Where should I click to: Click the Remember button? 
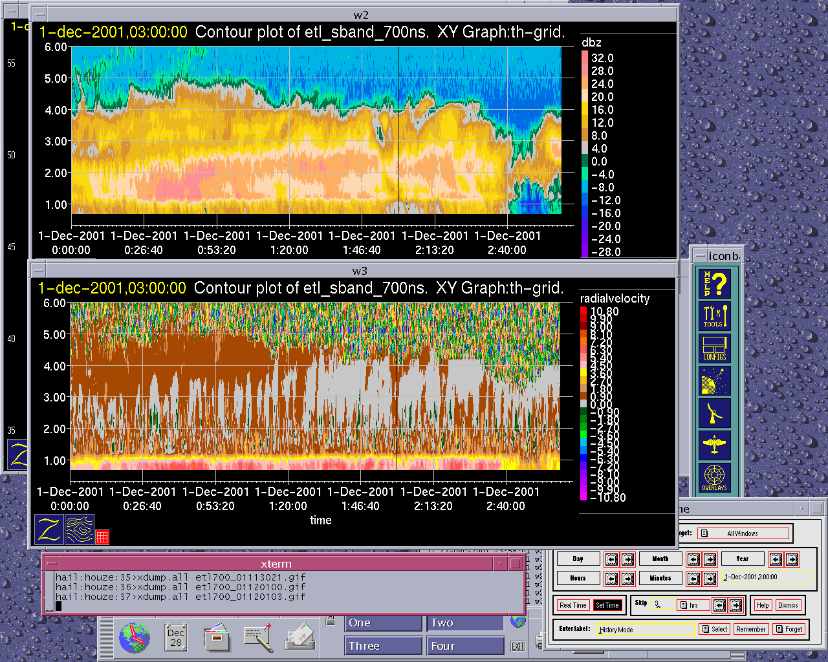[750, 629]
